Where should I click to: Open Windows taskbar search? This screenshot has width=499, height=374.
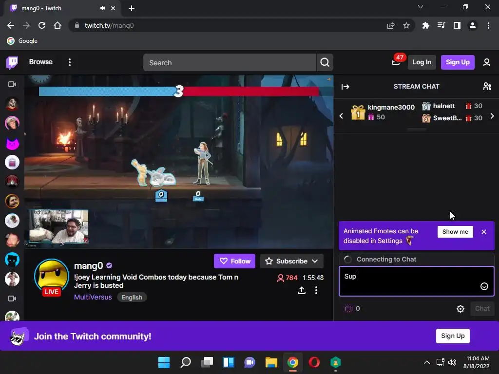point(186,362)
